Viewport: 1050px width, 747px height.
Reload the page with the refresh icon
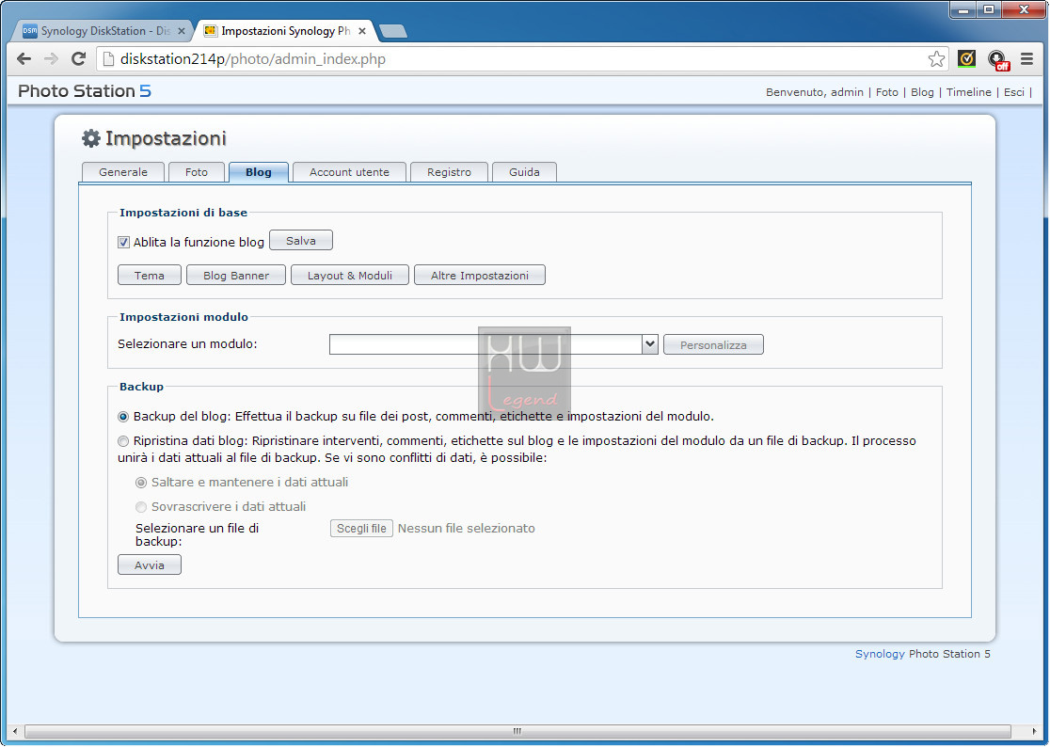click(x=78, y=59)
